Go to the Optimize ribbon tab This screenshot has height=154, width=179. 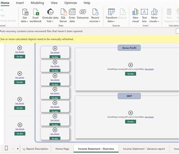tap(71, 3)
